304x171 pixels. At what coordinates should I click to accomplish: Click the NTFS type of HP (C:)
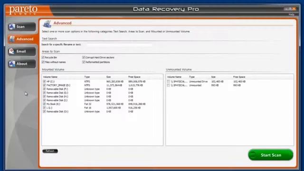pos(87,81)
